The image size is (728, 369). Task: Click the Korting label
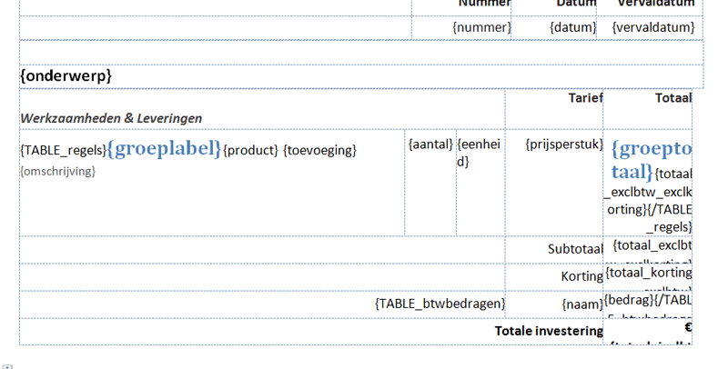pos(581,276)
